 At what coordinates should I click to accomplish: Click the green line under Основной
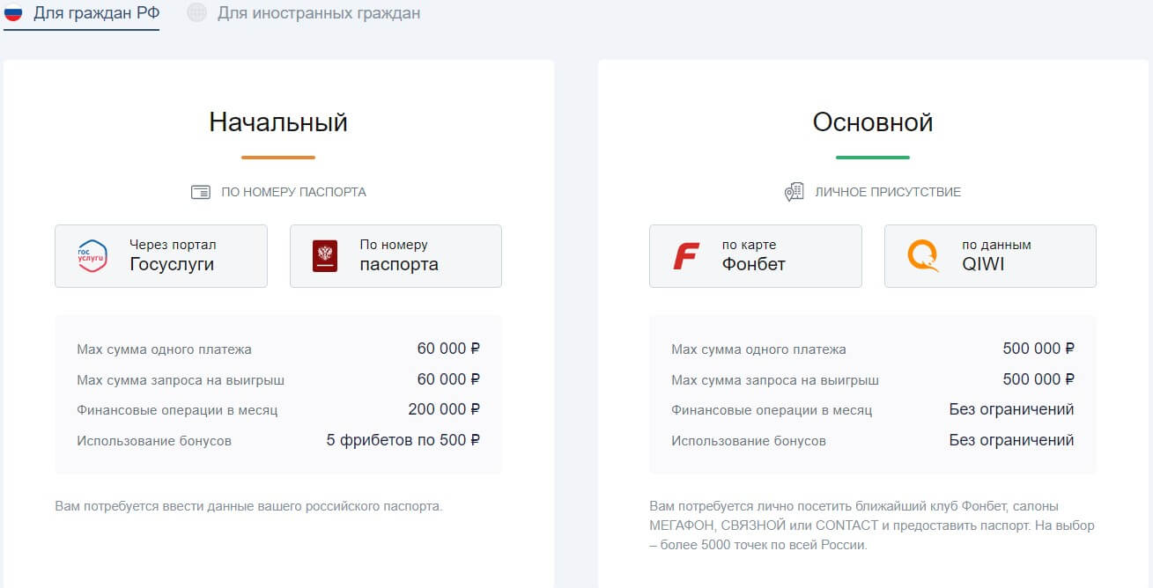pos(872,158)
